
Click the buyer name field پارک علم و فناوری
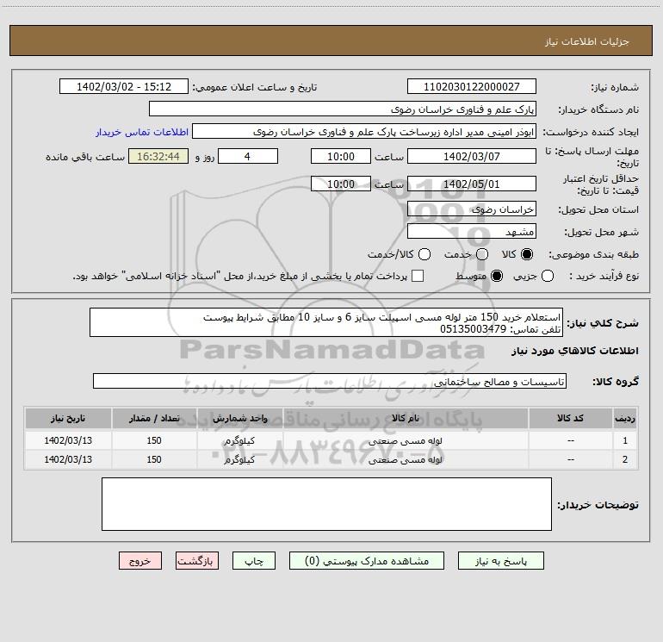pos(343,109)
